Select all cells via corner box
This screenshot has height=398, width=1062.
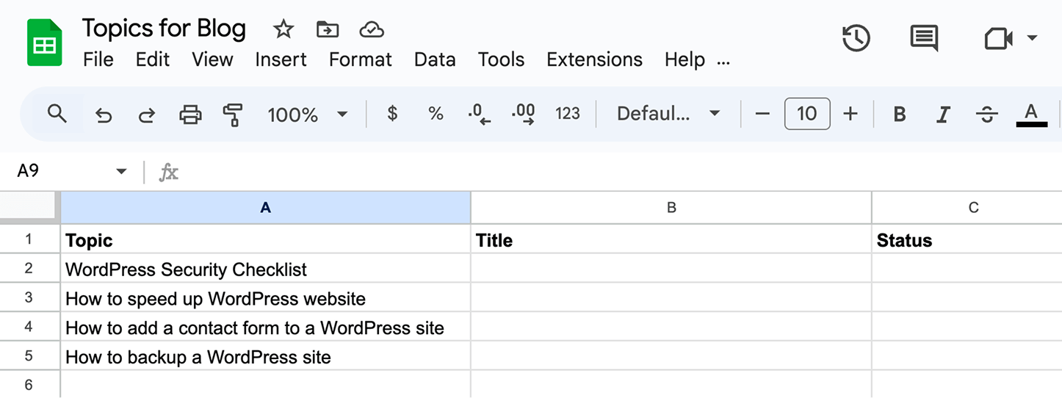[29, 206]
